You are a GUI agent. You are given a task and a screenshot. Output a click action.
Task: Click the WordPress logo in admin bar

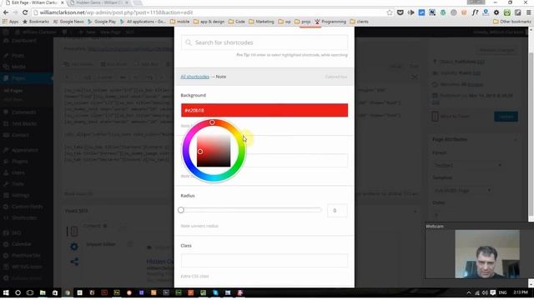(6, 32)
